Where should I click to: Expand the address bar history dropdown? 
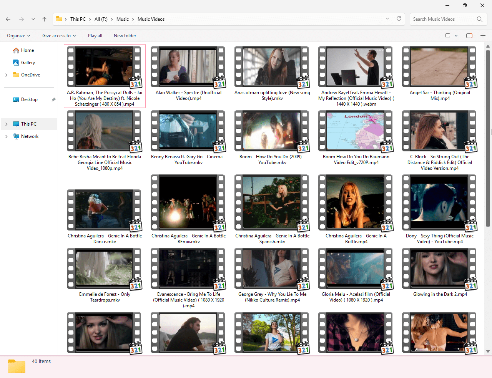tap(387, 19)
